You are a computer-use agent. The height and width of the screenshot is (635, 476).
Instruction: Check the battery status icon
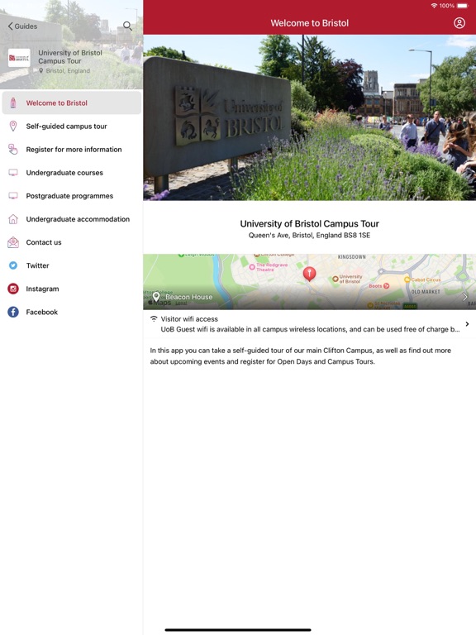click(x=462, y=6)
